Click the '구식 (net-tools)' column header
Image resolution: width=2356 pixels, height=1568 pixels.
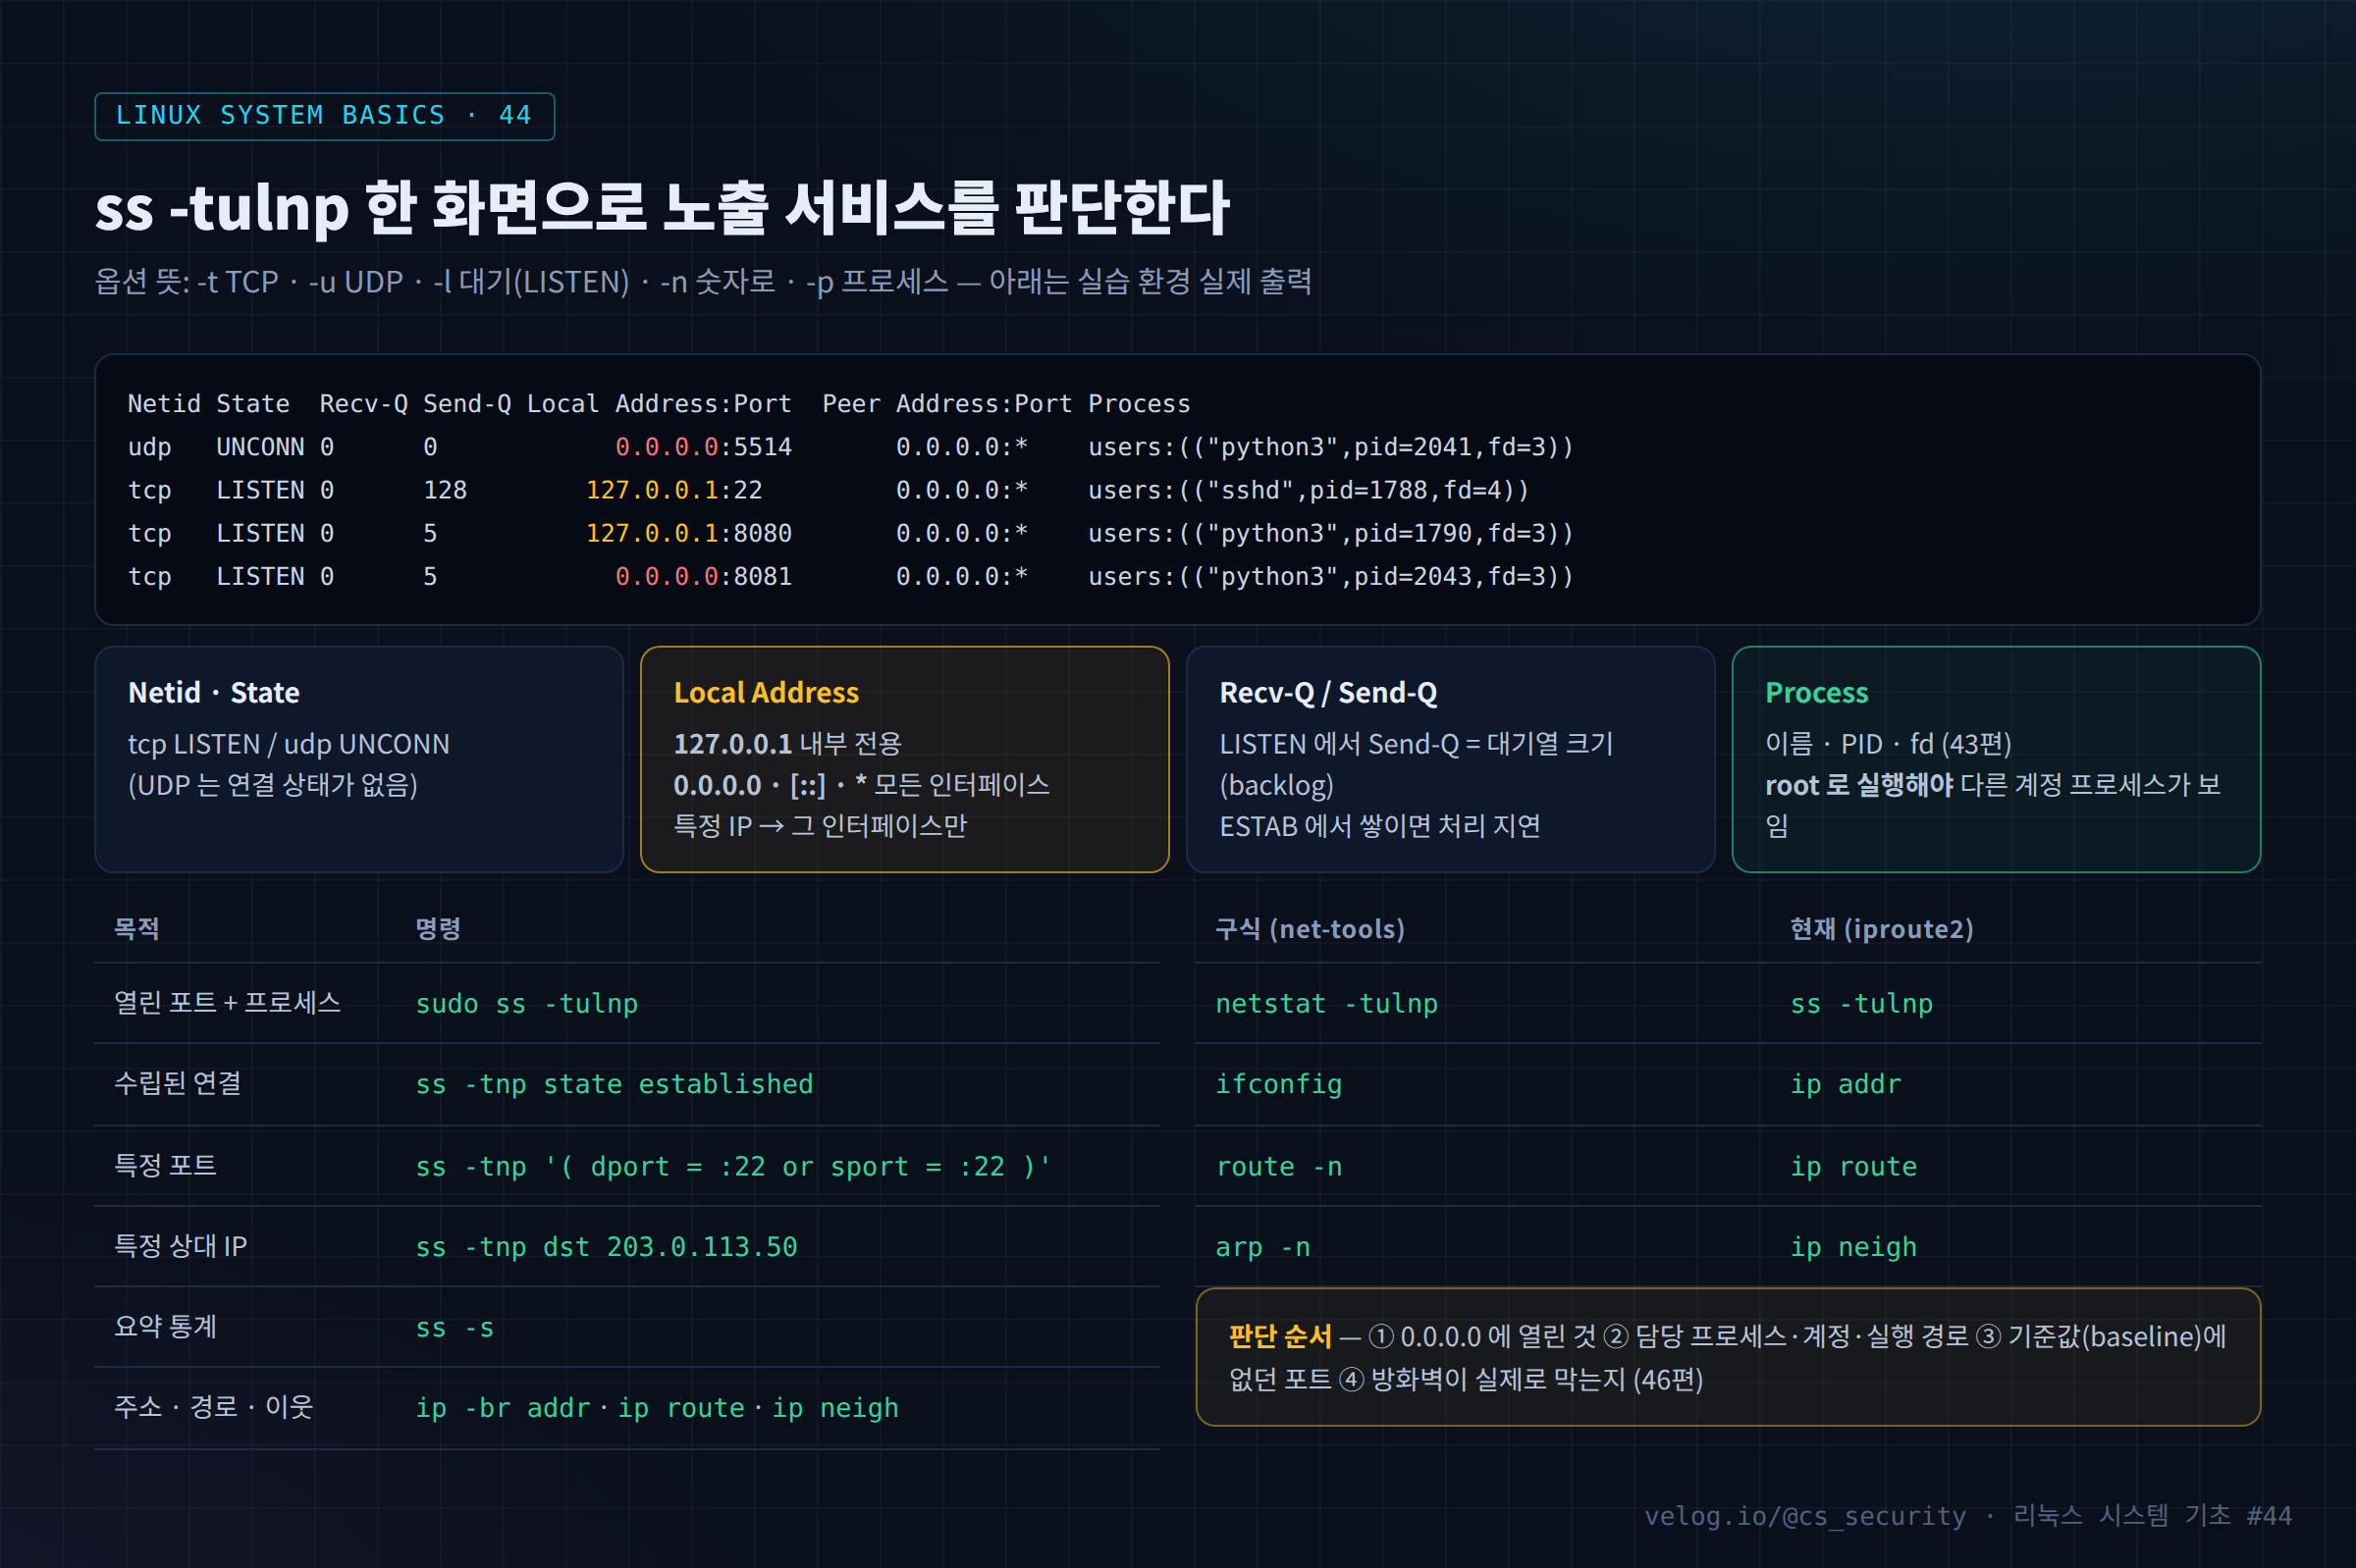(x=1310, y=929)
